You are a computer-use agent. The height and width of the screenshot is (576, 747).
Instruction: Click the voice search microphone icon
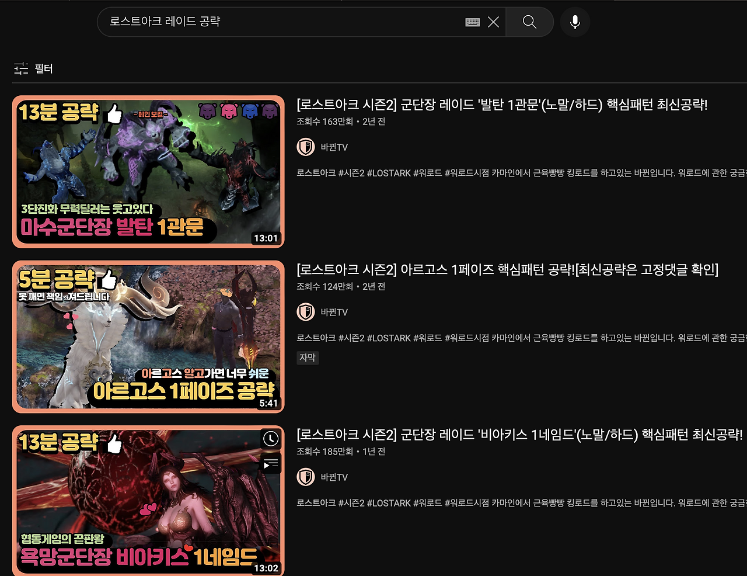coord(575,22)
